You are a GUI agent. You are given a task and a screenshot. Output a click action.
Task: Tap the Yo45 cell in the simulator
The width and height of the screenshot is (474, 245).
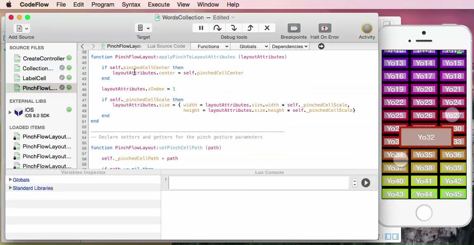tap(453, 194)
